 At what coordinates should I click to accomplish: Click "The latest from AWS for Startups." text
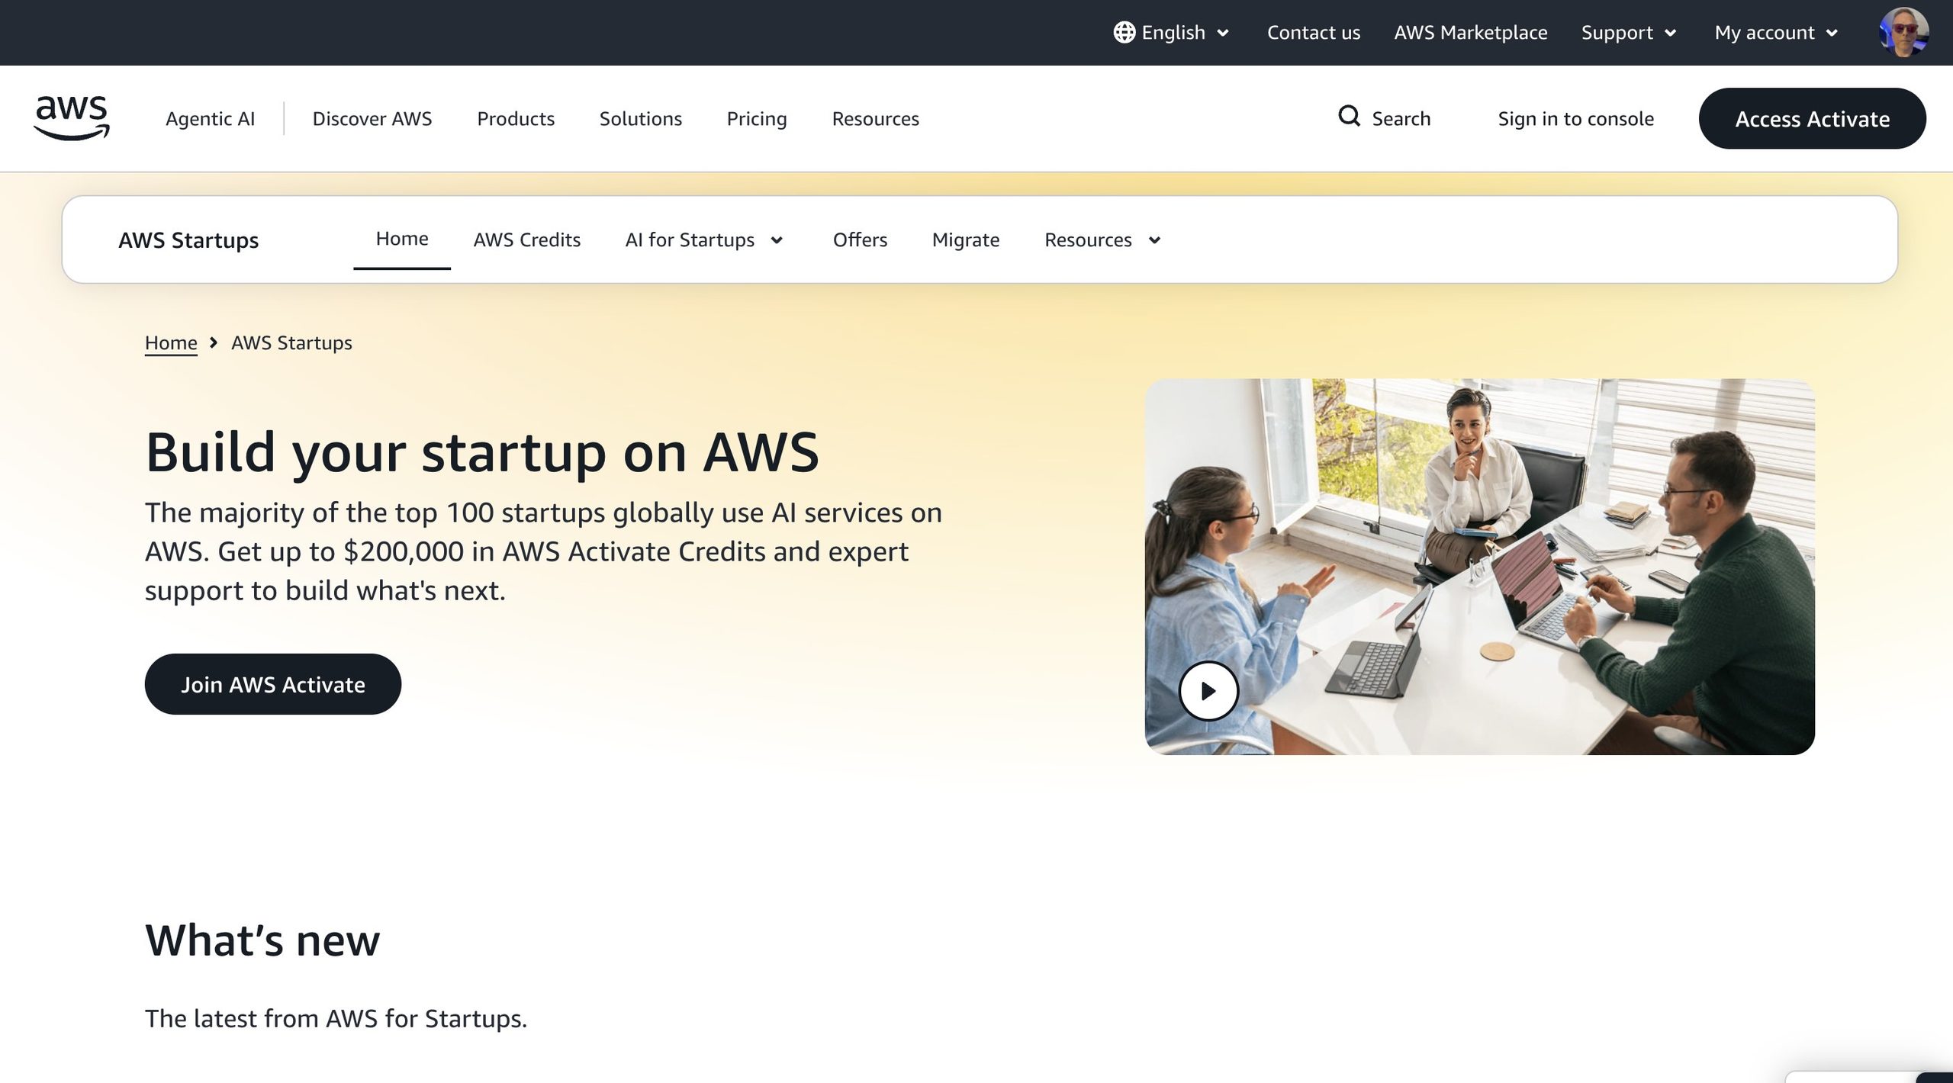click(336, 1019)
